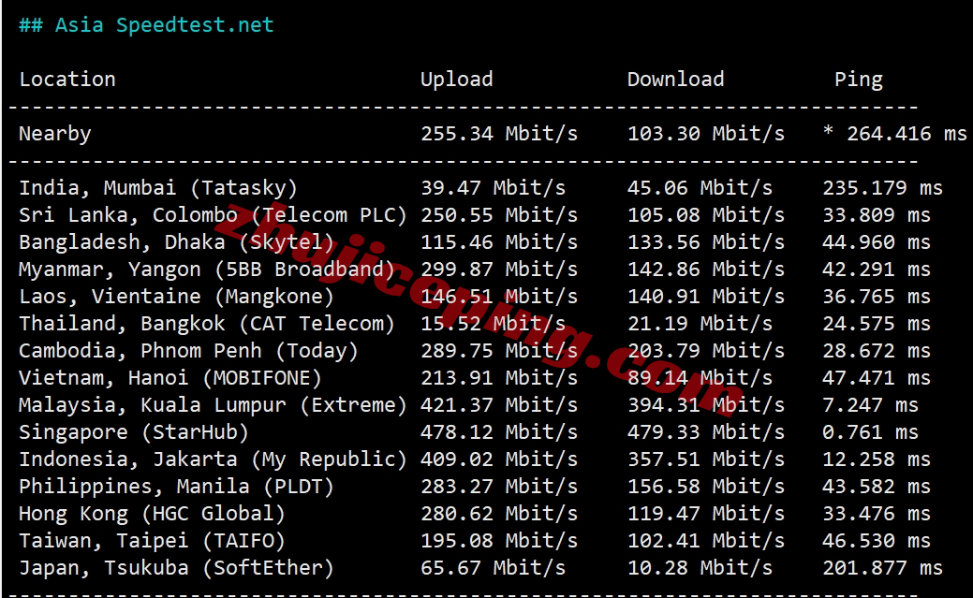Click Colombo ping value "33.809 ms"
Screen dimensions: 973x598
click(877, 215)
